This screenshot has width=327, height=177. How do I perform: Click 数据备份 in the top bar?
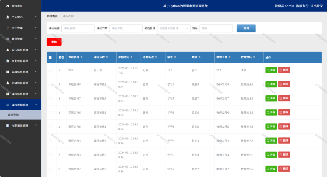302,6
